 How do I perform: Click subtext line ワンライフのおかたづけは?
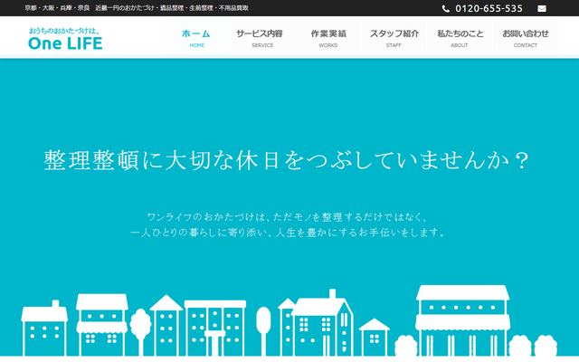click(287, 217)
